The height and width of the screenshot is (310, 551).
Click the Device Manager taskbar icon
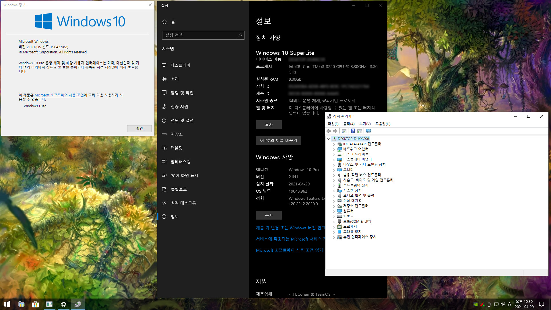click(78, 304)
